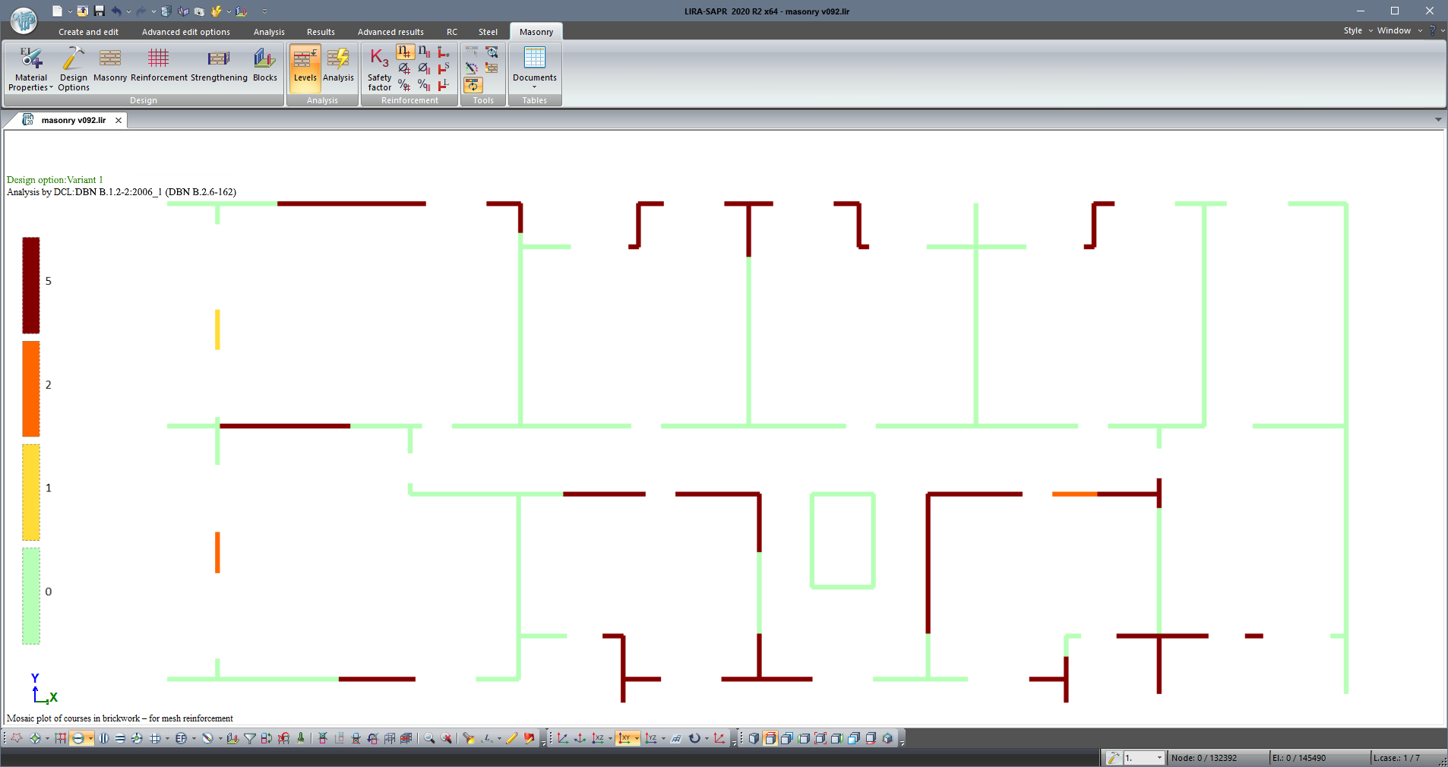Viewport: 1448px width, 767px height.
Task: Click the dark red level 5 legend swatch
Action: pyautogui.click(x=31, y=286)
